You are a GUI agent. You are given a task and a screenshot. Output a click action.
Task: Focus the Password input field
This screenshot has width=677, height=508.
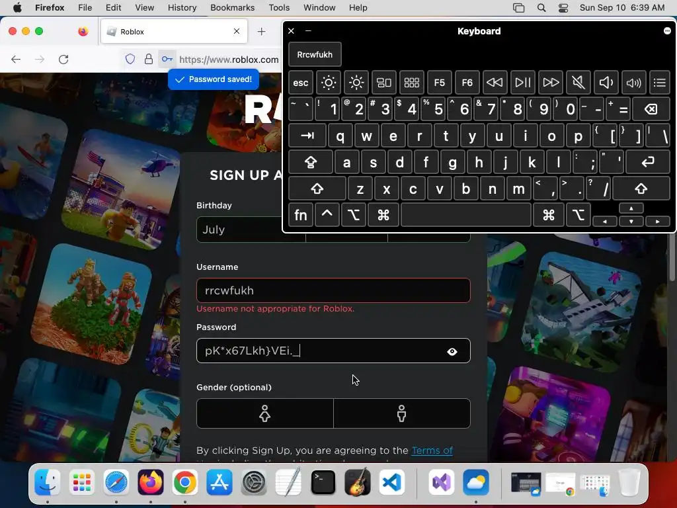[x=333, y=351]
